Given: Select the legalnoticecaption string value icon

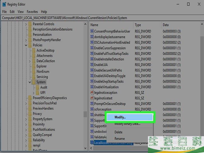Looking at the screenshot, I should 92,92.
